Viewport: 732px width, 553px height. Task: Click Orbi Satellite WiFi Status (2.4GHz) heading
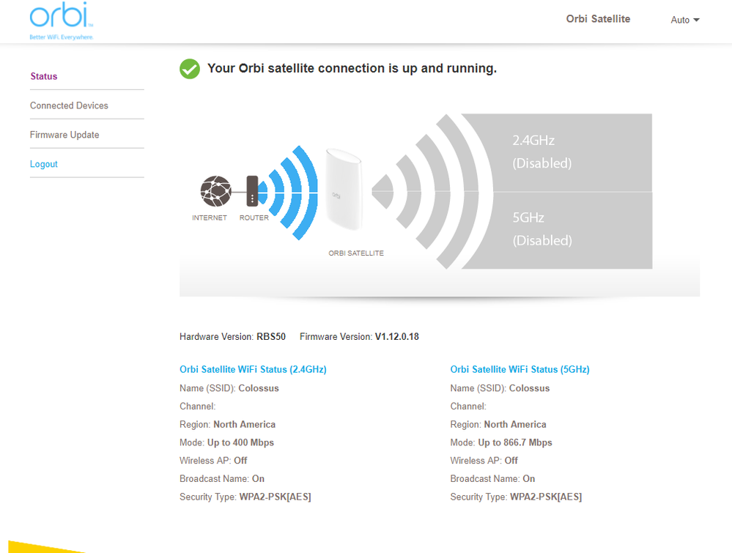click(x=253, y=369)
